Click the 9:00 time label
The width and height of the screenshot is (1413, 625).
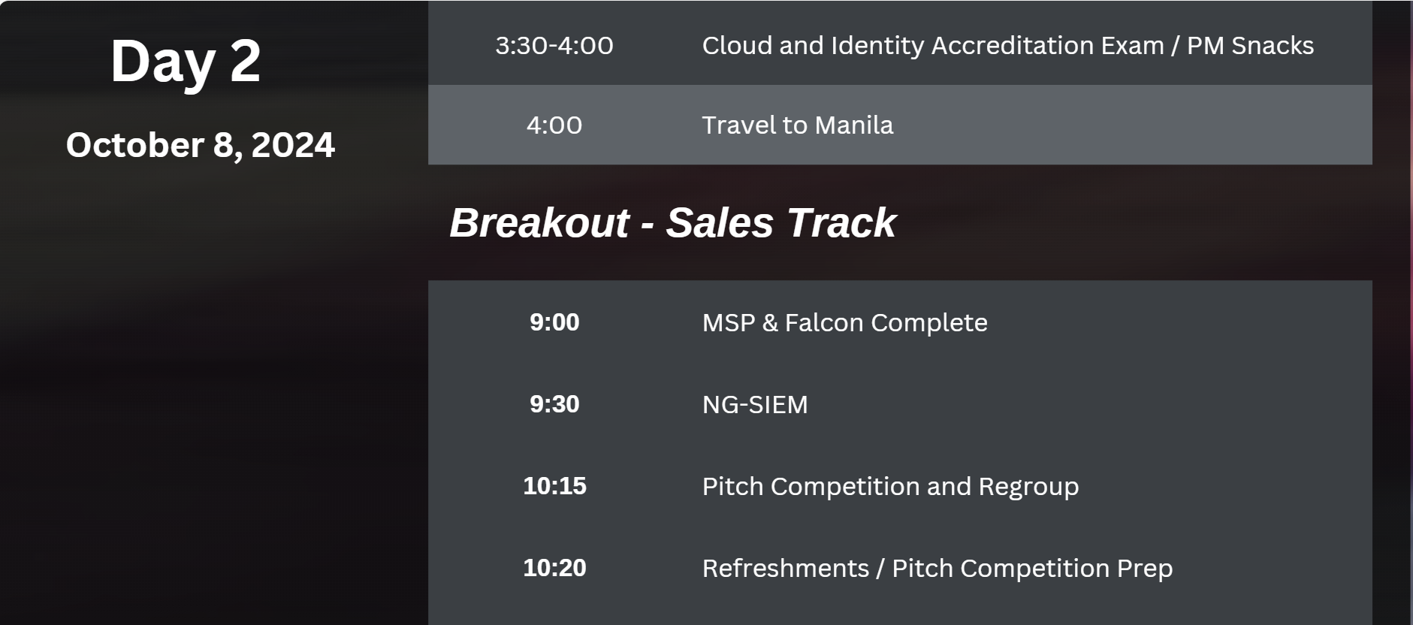(554, 322)
